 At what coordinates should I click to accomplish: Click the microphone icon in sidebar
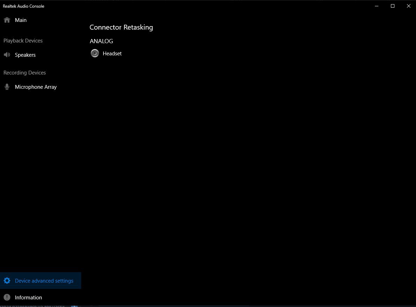click(x=7, y=87)
